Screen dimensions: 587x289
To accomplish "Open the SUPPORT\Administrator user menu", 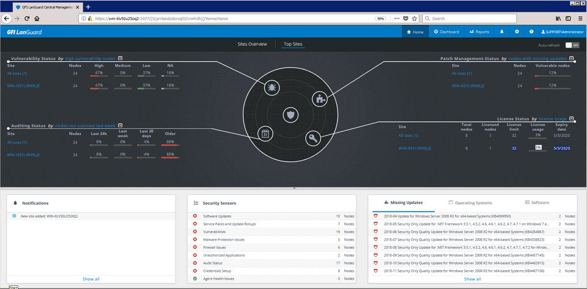I will [x=563, y=32].
